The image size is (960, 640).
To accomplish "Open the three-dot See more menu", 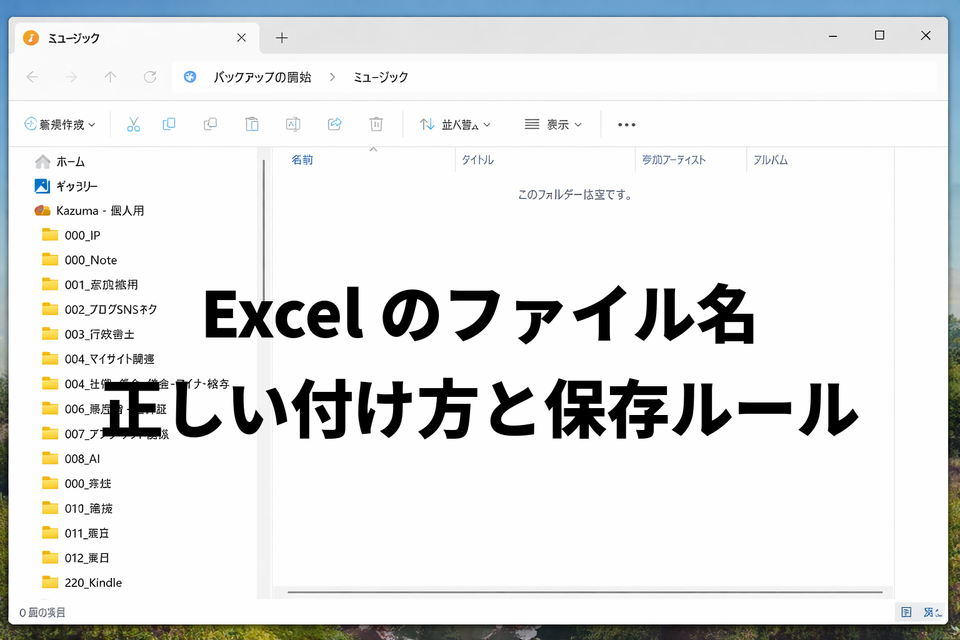I will [626, 124].
